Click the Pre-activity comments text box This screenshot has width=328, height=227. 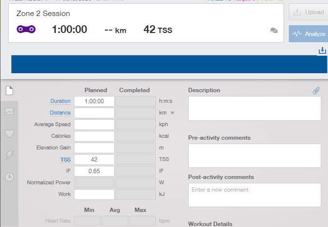pos(254,156)
